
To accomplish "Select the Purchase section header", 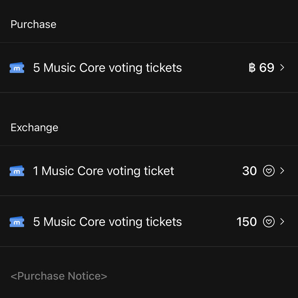I will coord(33,24).
